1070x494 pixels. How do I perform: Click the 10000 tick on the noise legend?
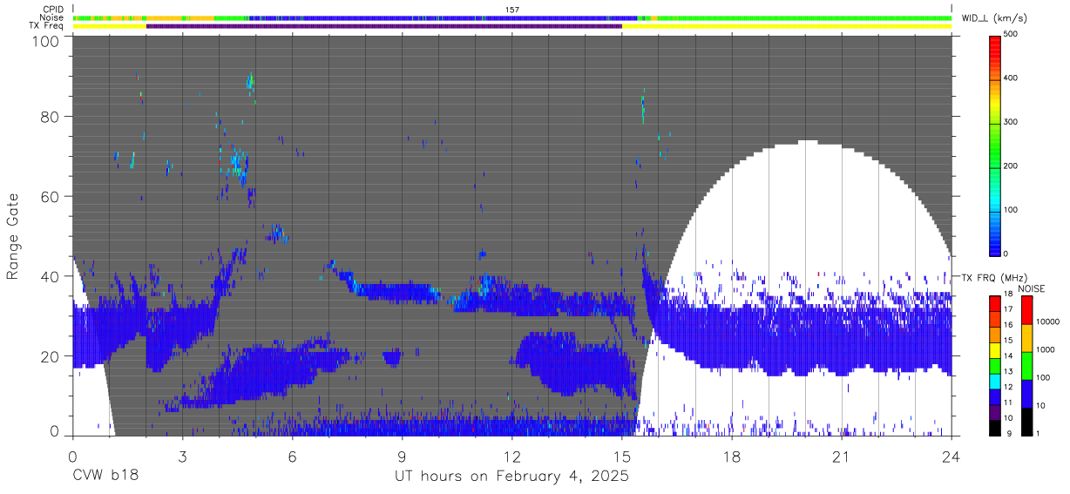(x=1047, y=321)
